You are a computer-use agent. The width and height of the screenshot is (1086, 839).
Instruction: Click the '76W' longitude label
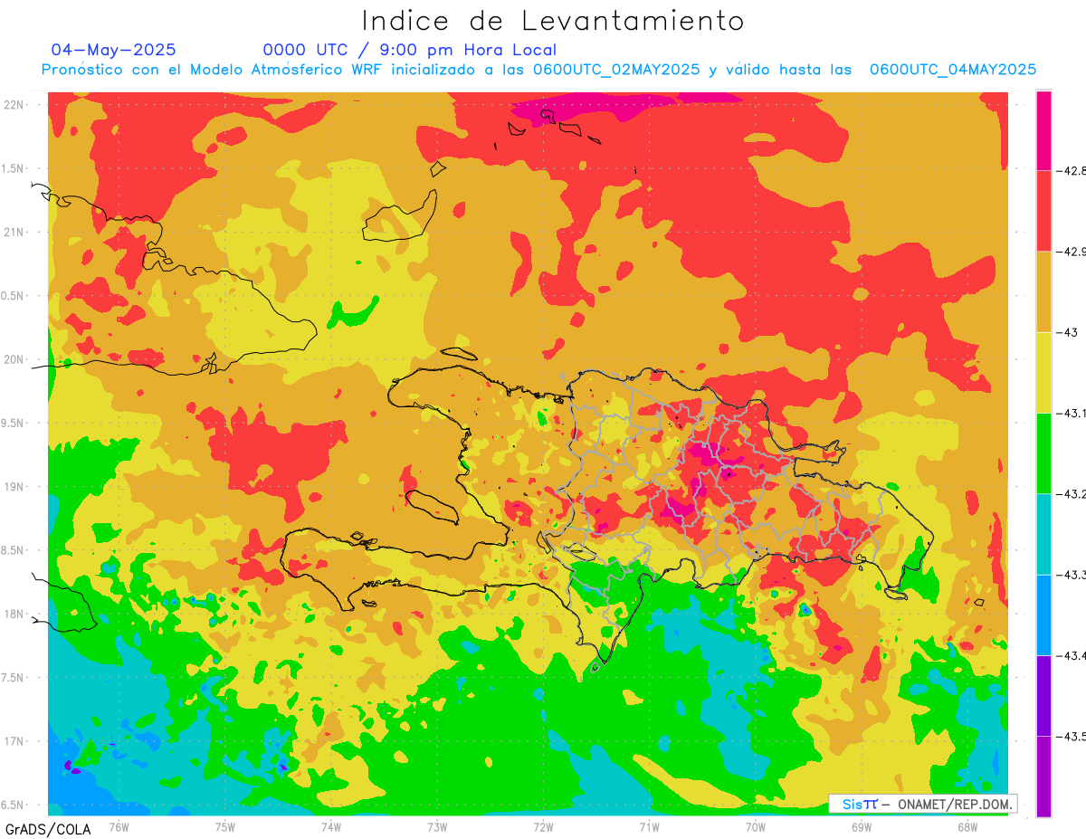tap(119, 827)
